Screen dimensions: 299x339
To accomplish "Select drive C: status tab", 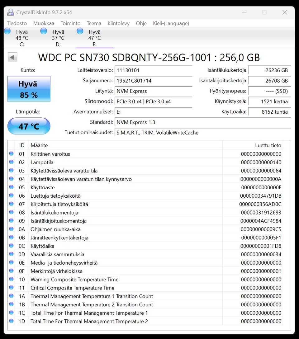I will click(x=21, y=38).
